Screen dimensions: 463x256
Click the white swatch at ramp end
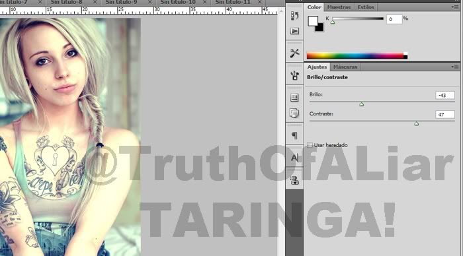(x=405, y=53)
